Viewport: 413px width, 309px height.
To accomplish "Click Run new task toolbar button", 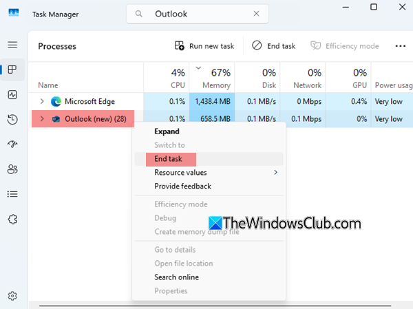I will pos(204,46).
